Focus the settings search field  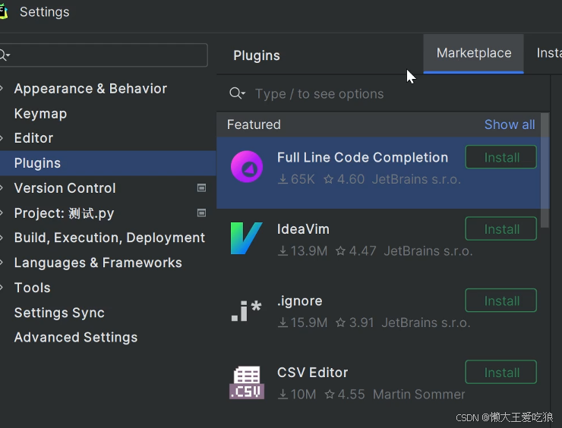pyautogui.click(x=104, y=55)
